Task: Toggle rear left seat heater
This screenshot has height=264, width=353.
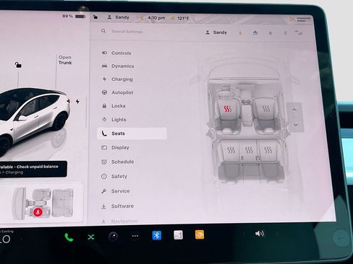Action: click(231, 150)
